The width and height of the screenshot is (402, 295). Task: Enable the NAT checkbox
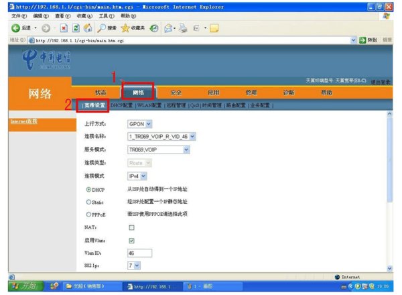click(131, 227)
